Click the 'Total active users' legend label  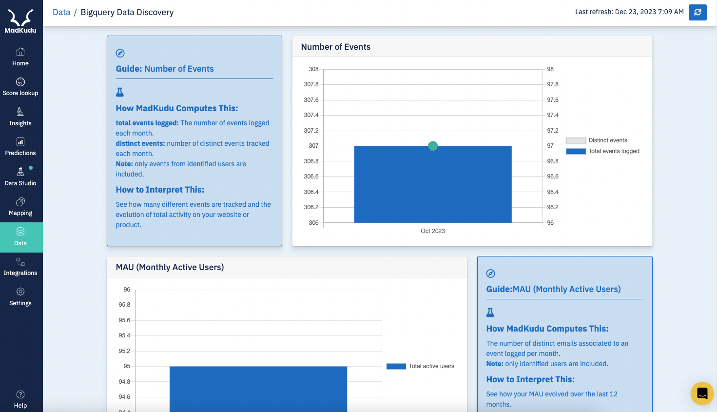(431, 366)
